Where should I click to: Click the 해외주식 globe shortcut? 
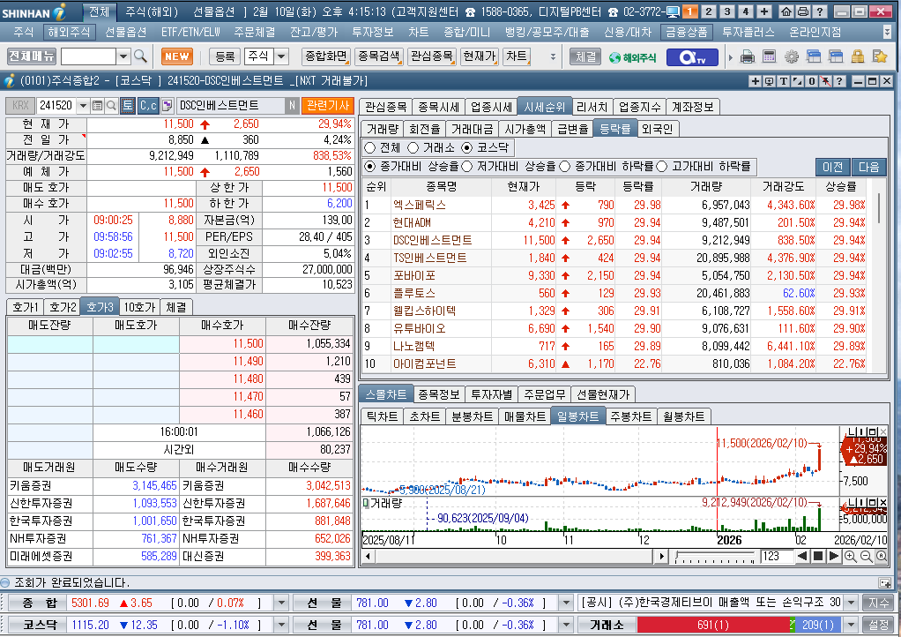[x=633, y=57]
